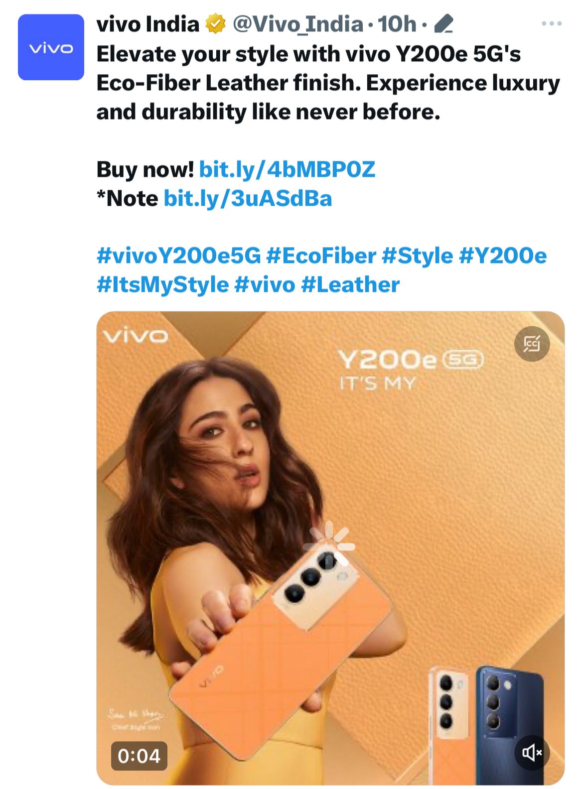Screen dimensions: 583x789
Task: Click the pencil edit icon beside the timestamp
Action: pyautogui.click(x=445, y=22)
